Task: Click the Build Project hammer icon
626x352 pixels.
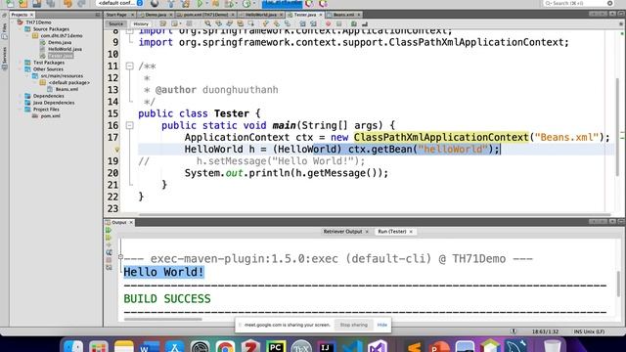Action: point(171,4)
